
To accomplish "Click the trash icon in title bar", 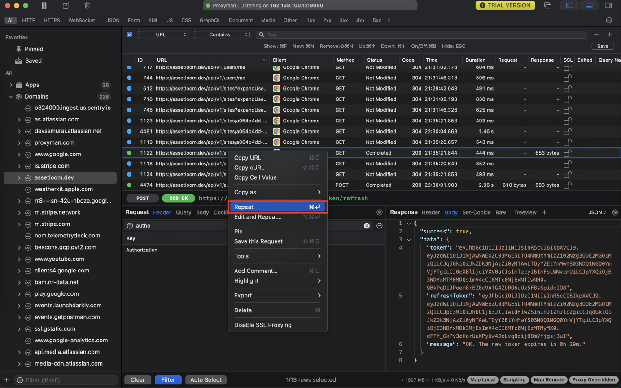I will (x=87, y=5).
